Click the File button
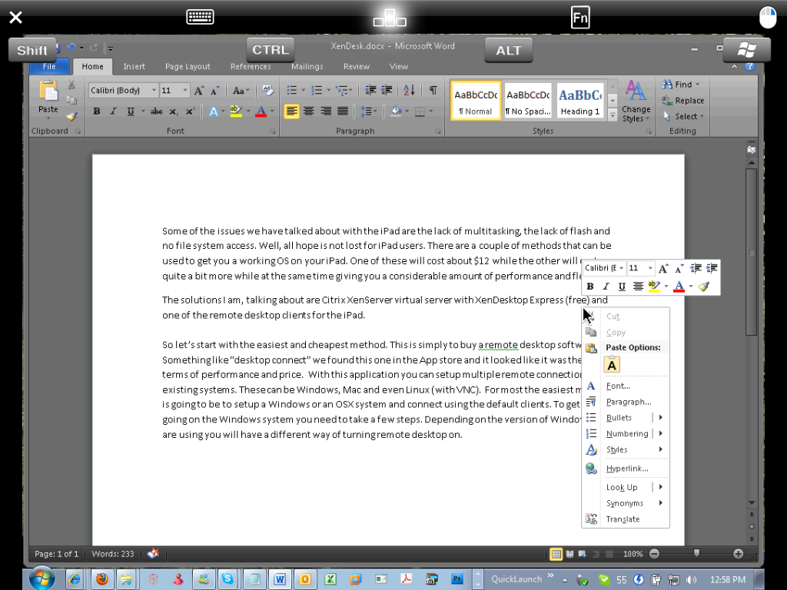Viewport: 787px width, 590px height. click(49, 66)
